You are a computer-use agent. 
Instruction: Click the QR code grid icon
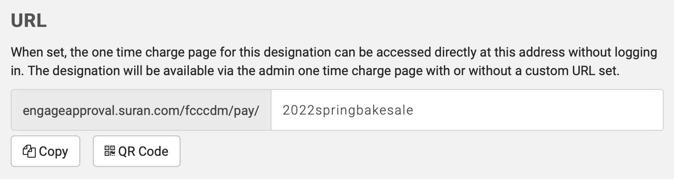click(110, 151)
